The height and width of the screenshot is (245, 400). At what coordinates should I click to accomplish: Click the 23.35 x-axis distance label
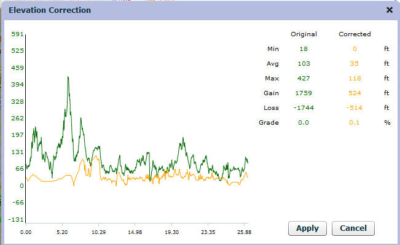(x=208, y=232)
